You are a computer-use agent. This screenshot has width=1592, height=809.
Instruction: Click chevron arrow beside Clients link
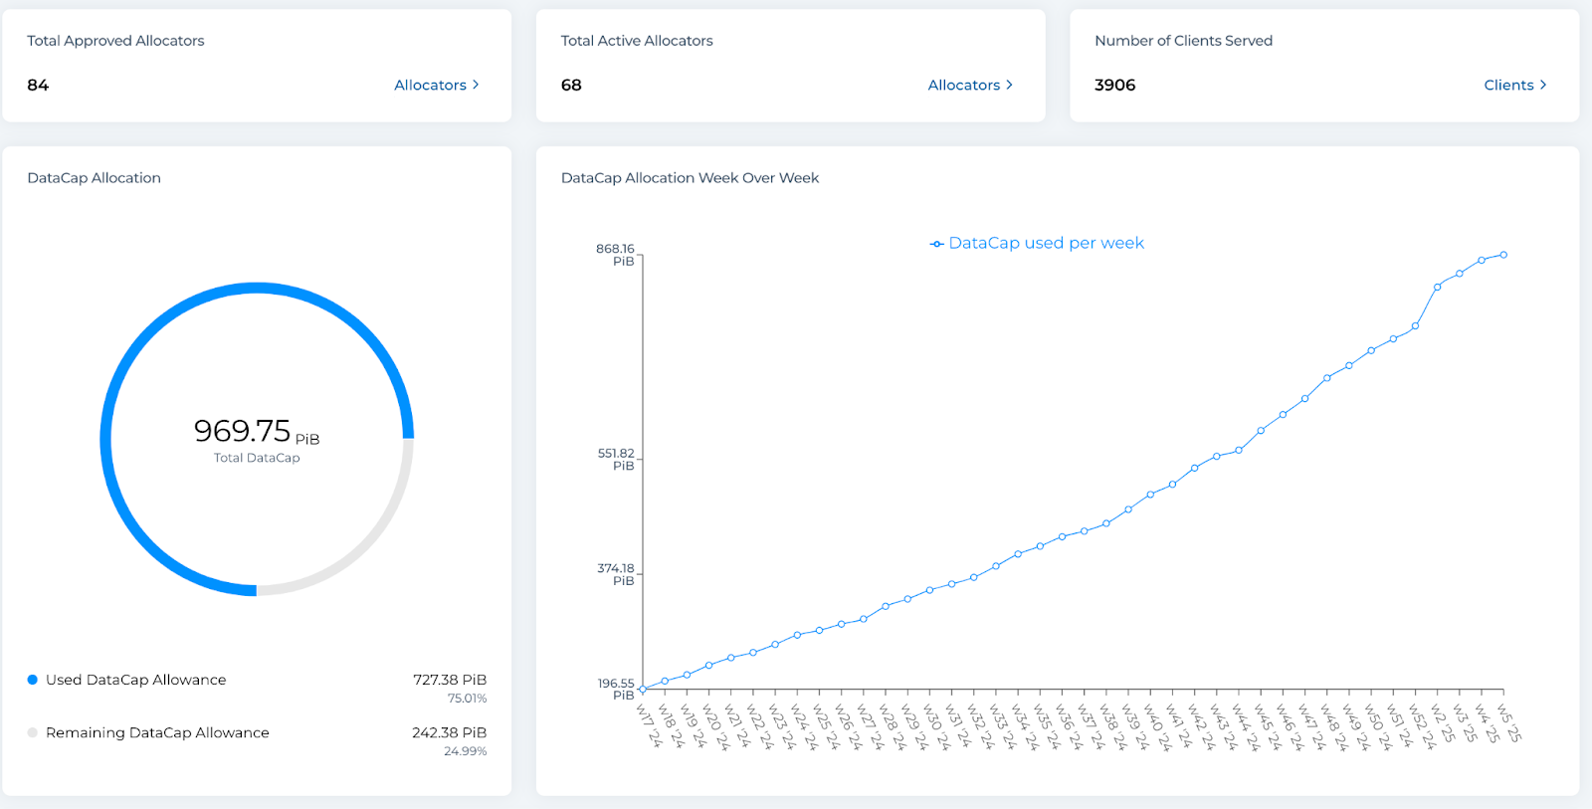[x=1543, y=85]
